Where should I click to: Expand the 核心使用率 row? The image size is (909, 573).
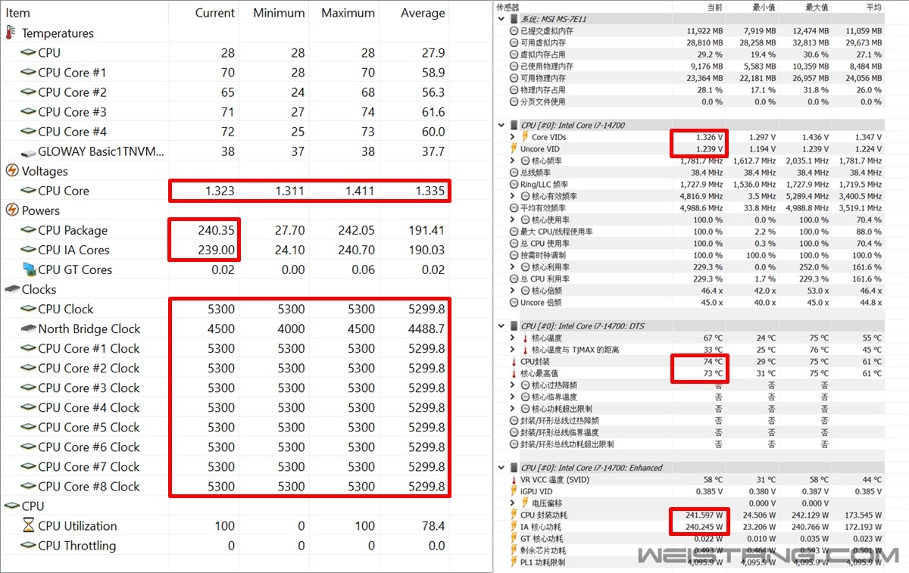pos(513,220)
